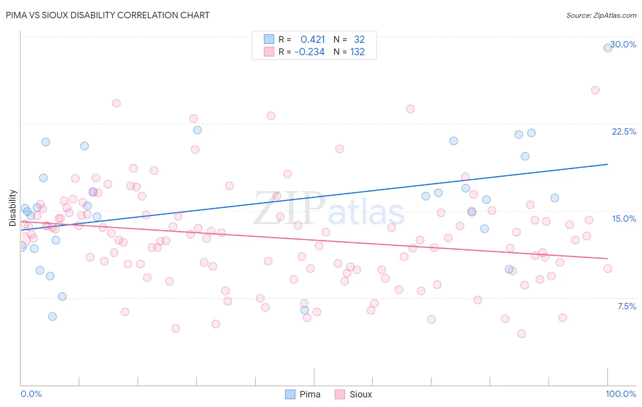Viewport: 642px width, 407px height.
Task: Click the 7.5% y-axis label
Action: tap(627, 306)
